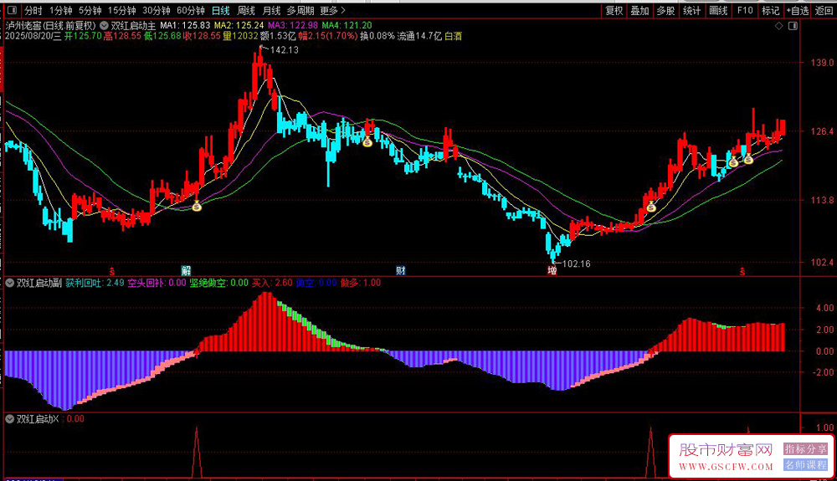The width and height of the screenshot is (837, 481).
Task: Click the money bag marker under mid-chart red candles
Action: coord(367,142)
